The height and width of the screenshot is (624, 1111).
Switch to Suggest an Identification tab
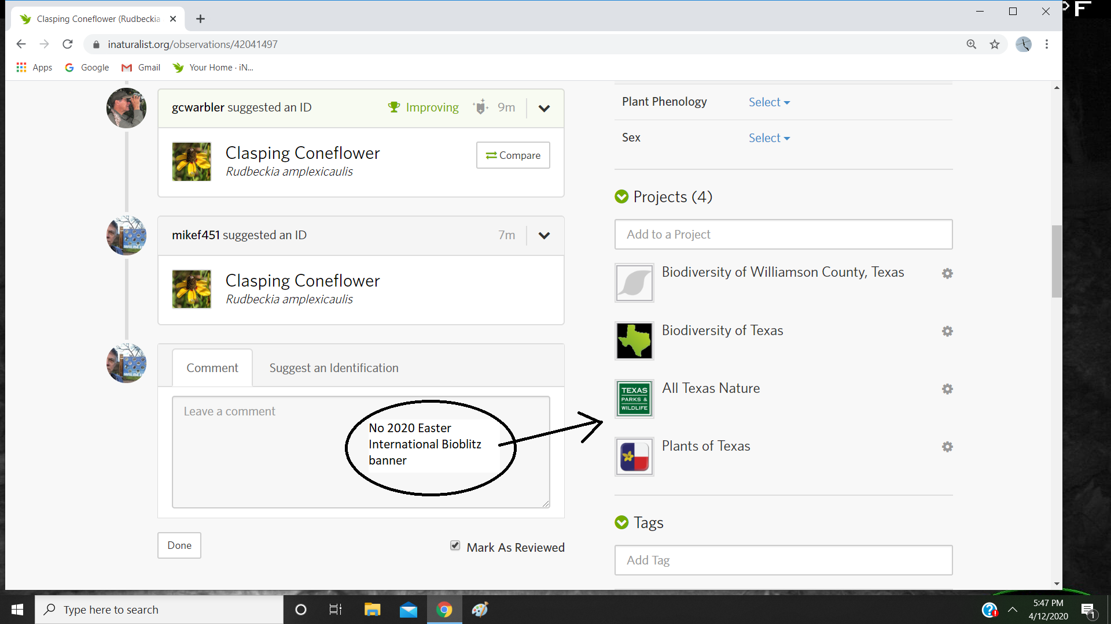(x=334, y=368)
